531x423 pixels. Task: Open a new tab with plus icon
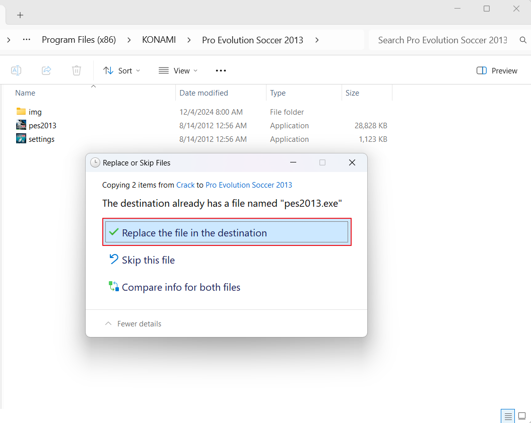[20, 15]
